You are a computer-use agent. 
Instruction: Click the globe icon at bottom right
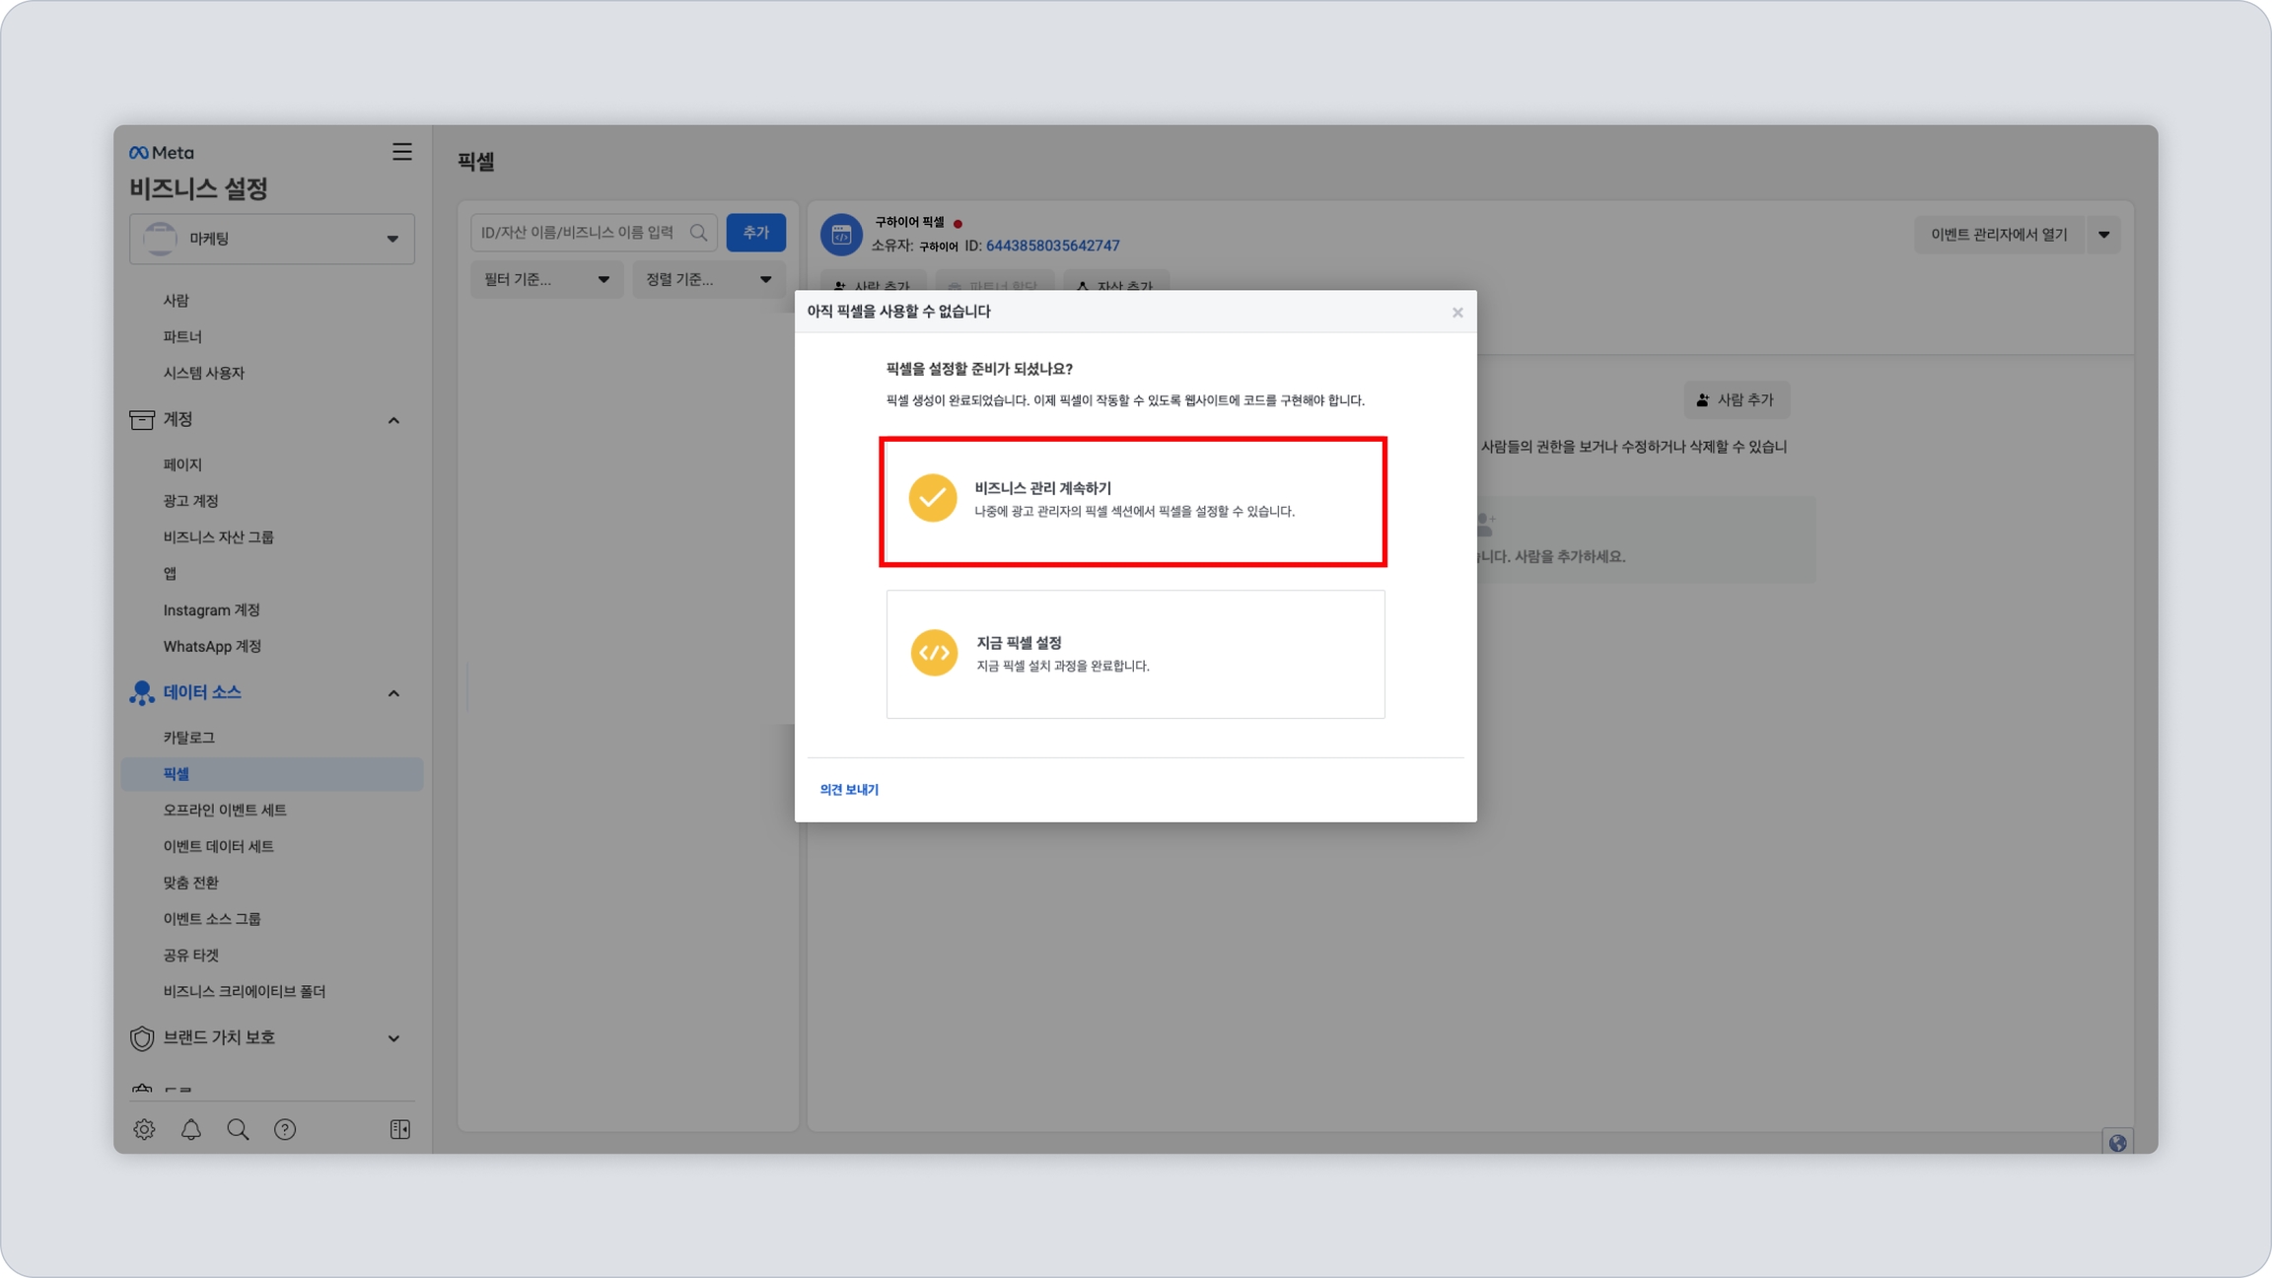(2117, 1143)
